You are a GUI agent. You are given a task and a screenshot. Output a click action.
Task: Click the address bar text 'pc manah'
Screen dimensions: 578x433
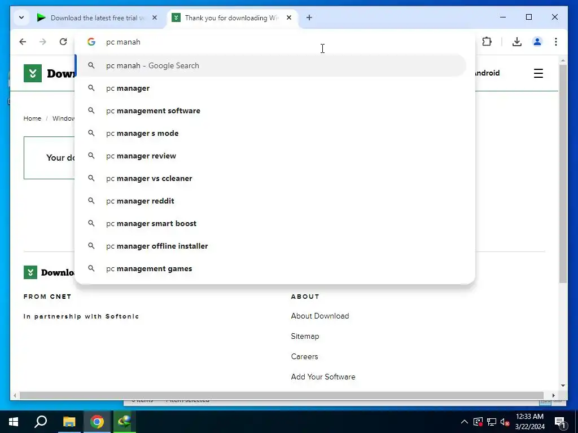point(123,42)
